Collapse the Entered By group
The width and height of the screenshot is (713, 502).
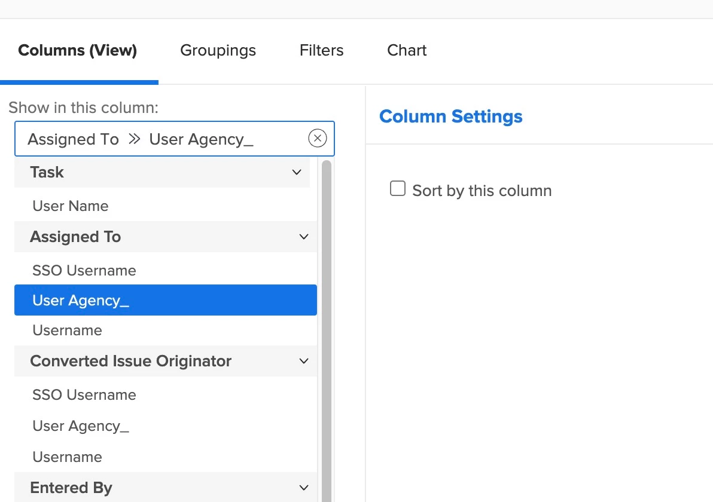(x=304, y=488)
